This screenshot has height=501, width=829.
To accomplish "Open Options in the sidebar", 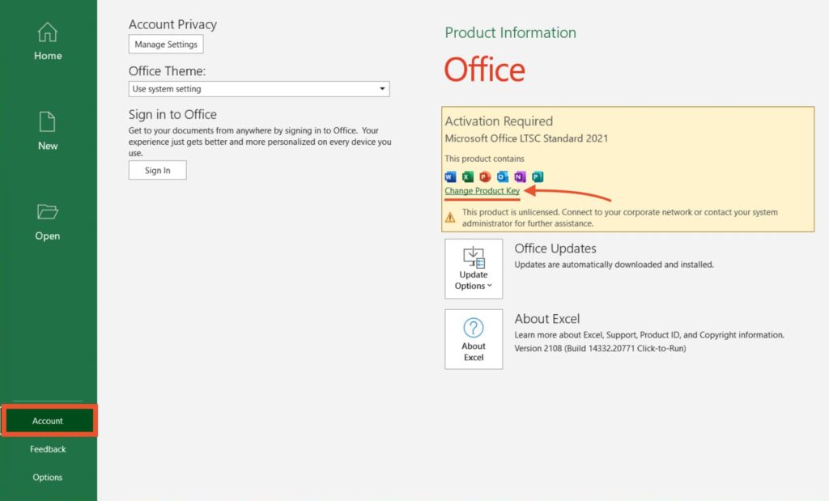I will coord(48,478).
